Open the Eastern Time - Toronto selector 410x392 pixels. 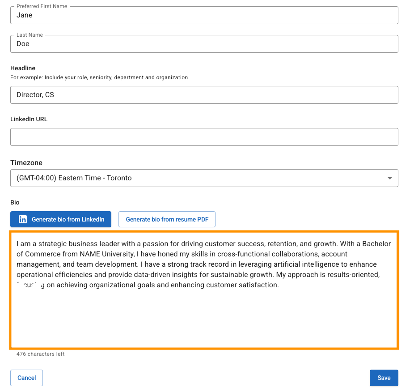point(197,178)
